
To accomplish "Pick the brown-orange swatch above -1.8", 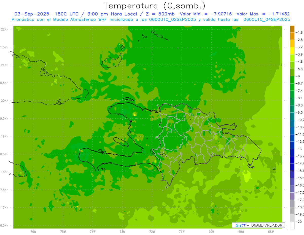I will click(x=292, y=29).
